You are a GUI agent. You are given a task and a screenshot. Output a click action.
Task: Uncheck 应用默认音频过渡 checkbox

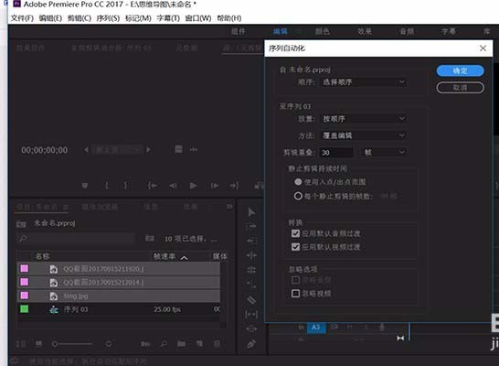(295, 233)
